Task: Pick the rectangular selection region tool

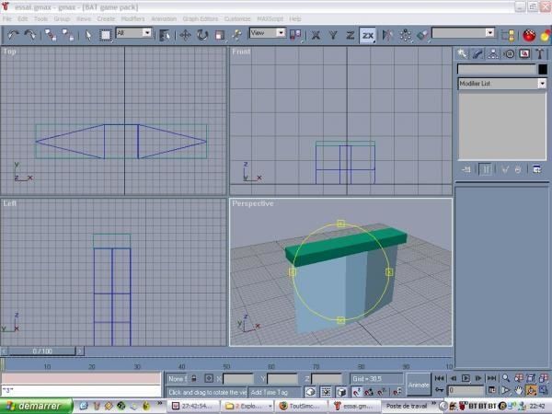Action: pos(105,35)
